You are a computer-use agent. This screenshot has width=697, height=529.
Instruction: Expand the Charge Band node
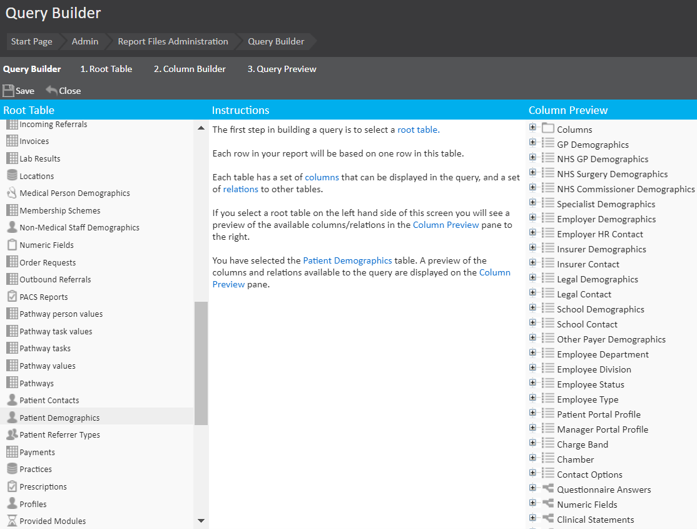532,443
